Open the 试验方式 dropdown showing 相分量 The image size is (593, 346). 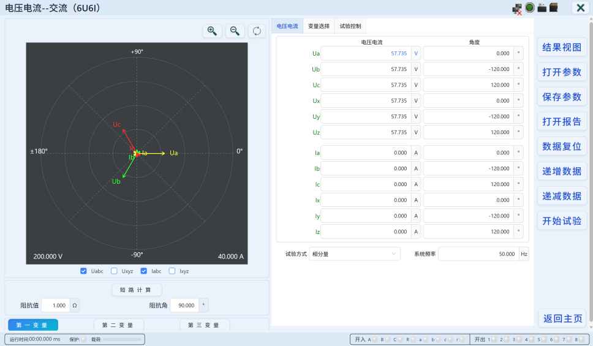354,254
